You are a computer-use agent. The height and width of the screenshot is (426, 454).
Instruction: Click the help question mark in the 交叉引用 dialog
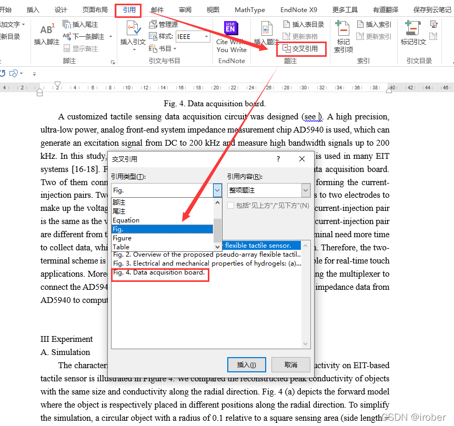278,159
